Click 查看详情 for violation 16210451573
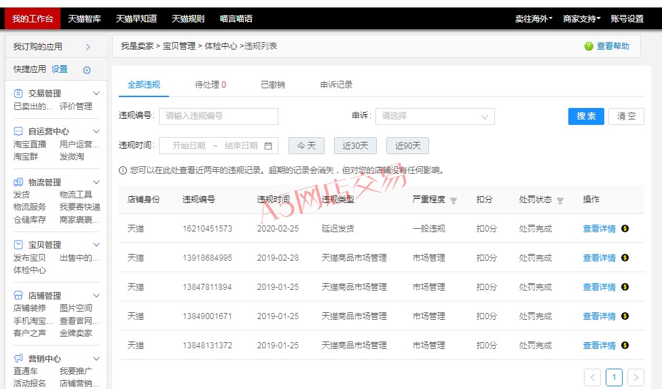The height and width of the screenshot is (389, 662). [599, 229]
